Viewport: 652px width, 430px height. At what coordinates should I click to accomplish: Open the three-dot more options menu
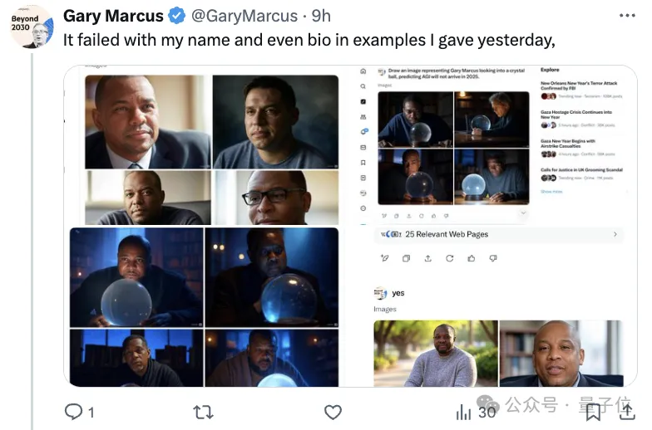[x=628, y=16]
